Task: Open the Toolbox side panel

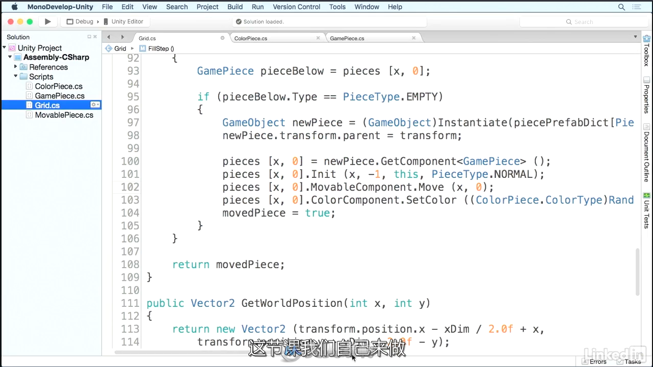Action: click(646, 50)
